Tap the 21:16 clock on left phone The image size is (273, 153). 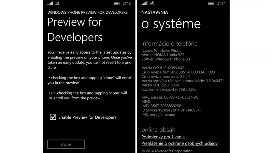coord(126,3)
